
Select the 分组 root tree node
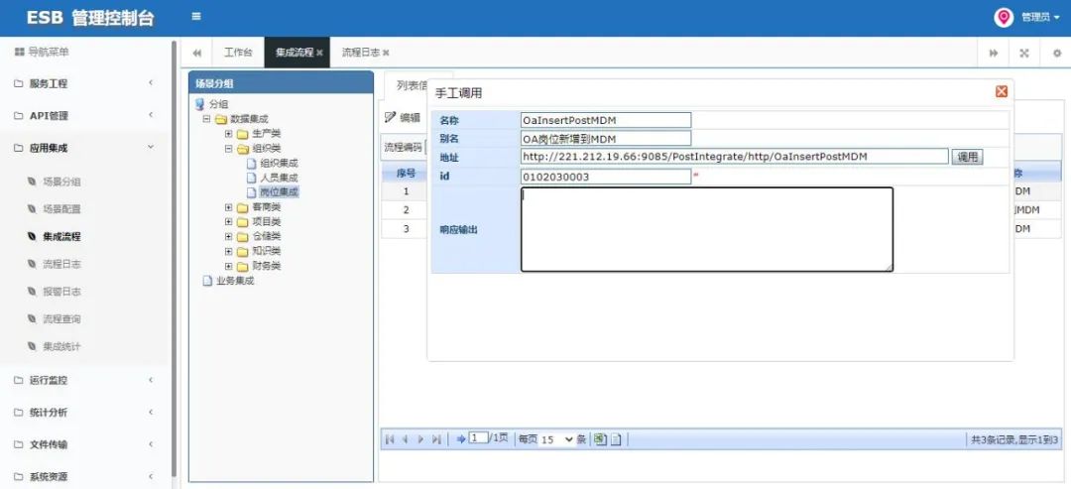click(x=218, y=104)
